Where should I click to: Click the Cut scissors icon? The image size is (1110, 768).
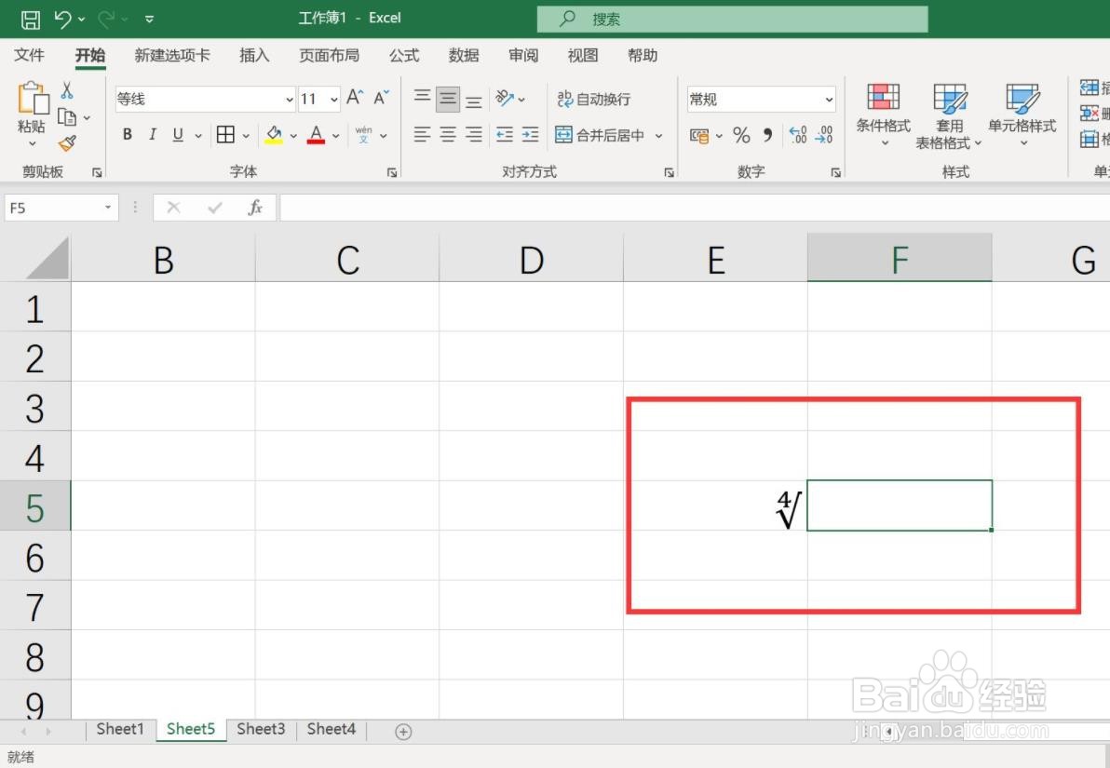(x=66, y=90)
